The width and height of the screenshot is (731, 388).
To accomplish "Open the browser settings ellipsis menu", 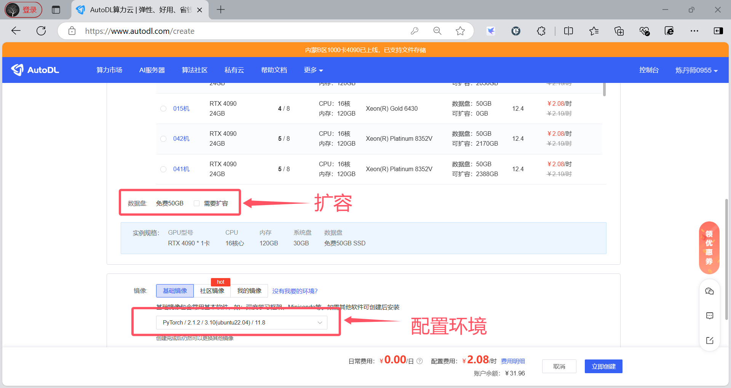I will (x=694, y=31).
